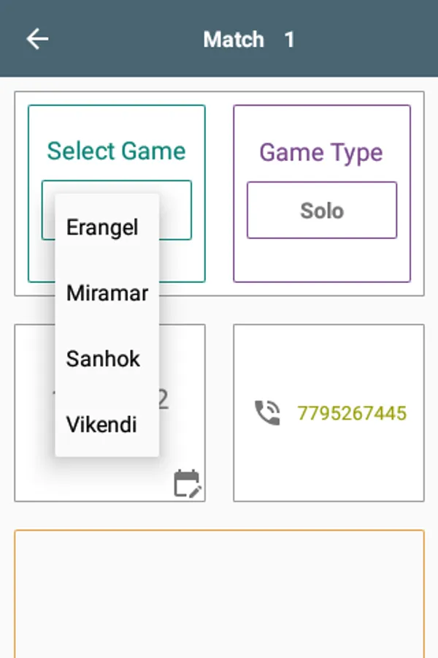Click the match number 1 in header
Image resolution: width=438 pixels, height=658 pixels.
(290, 39)
